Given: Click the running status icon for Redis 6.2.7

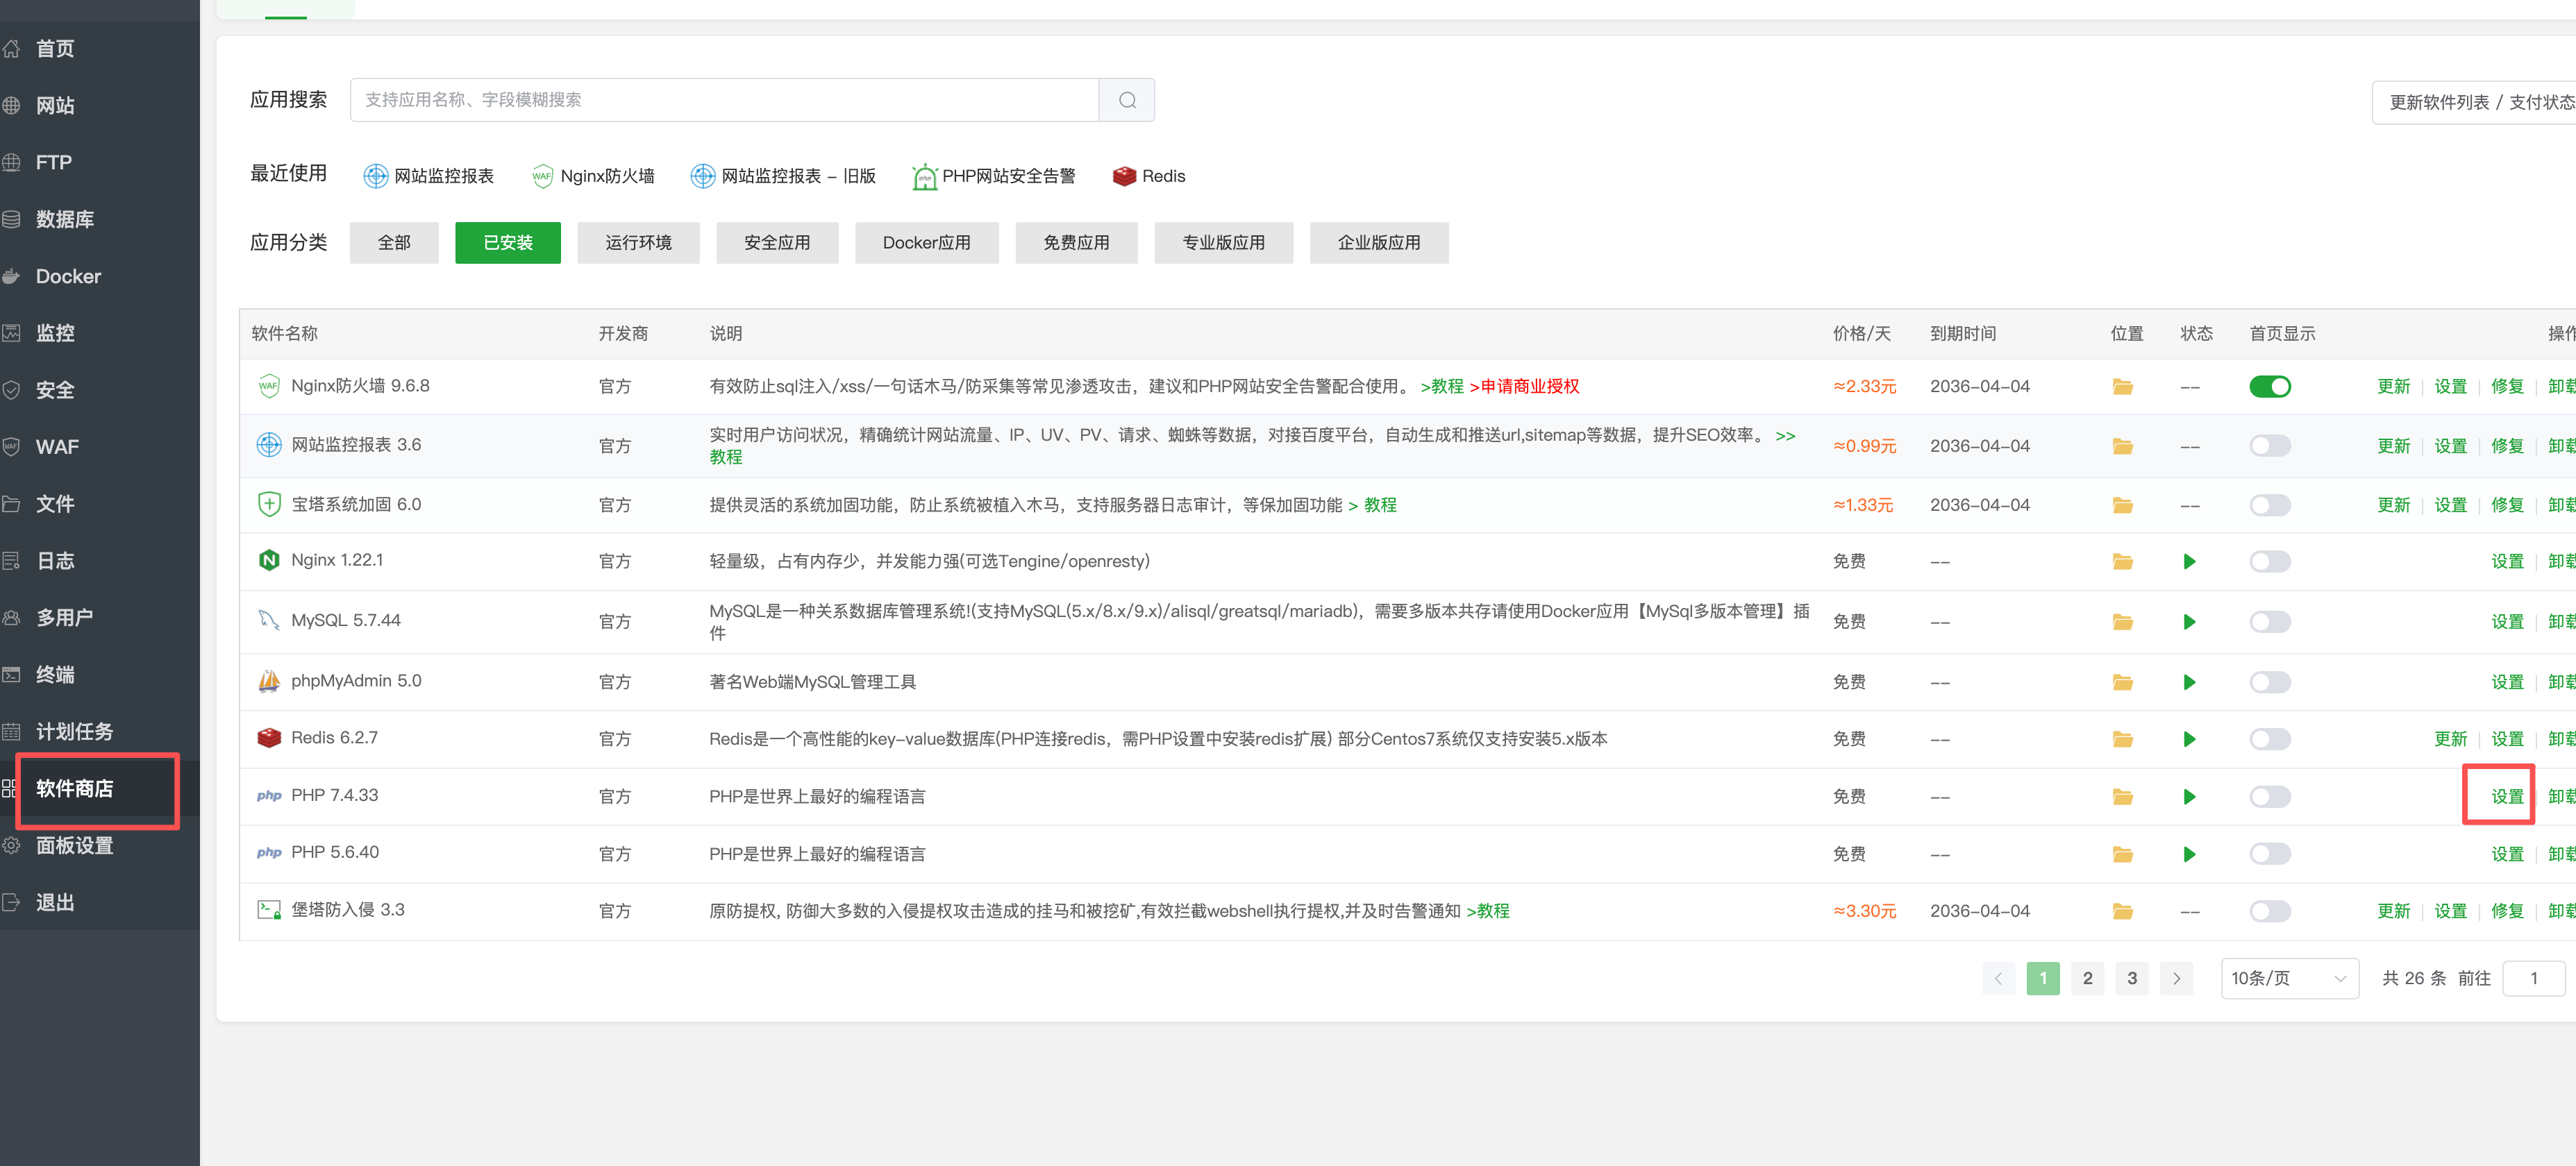Looking at the screenshot, I should click(2189, 739).
